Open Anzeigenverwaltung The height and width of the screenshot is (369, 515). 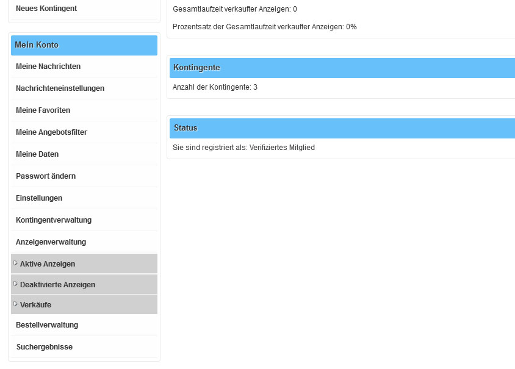[x=84, y=242]
